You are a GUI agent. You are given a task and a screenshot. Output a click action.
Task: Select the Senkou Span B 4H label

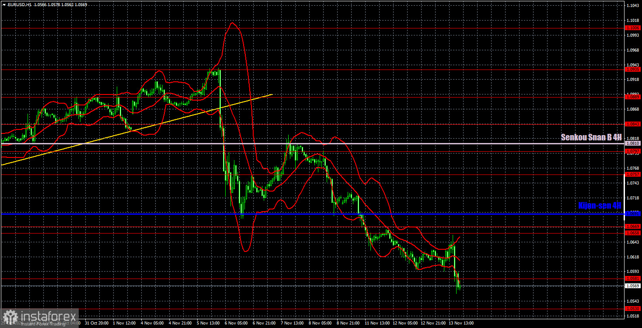[591, 137]
